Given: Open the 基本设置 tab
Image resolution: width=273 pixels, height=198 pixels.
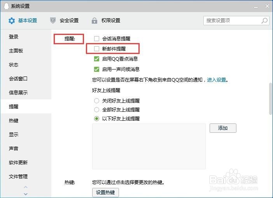Looking at the screenshot, I should [23, 21].
